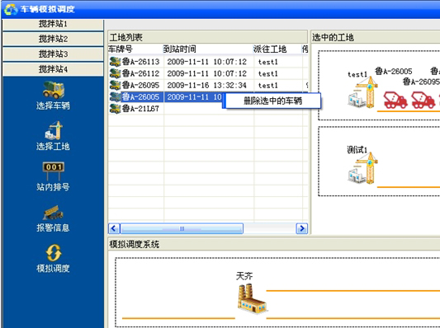
Task: Select the 测试1 construction site crane icon
Action: click(x=362, y=168)
